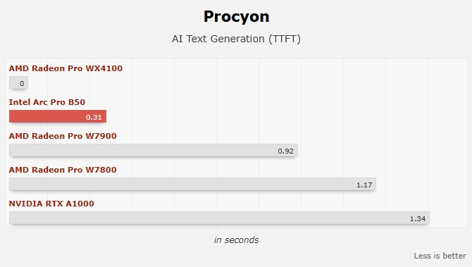Click the NVIDIA RTX A1000 bar
This screenshot has height=267, width=472.
[219, 218]
